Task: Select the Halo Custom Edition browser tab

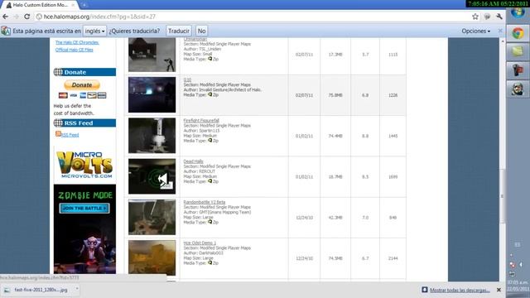Action: (x=40, y=5)
